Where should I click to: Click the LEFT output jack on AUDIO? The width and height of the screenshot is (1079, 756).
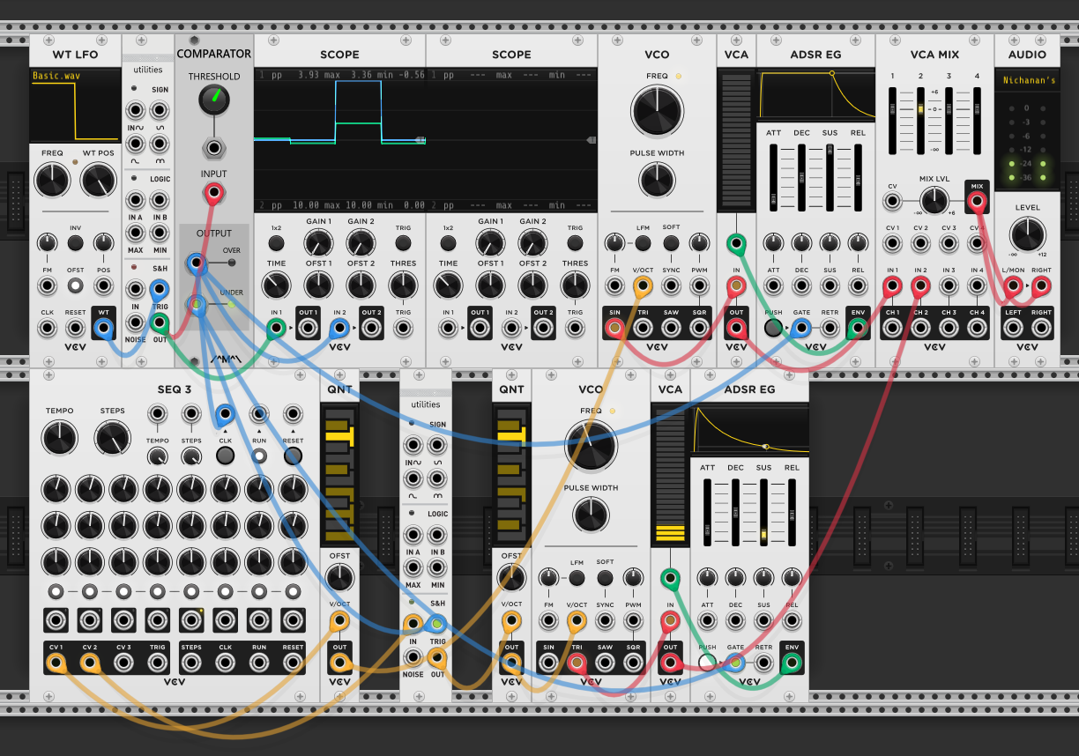(x=1013, y=329)
